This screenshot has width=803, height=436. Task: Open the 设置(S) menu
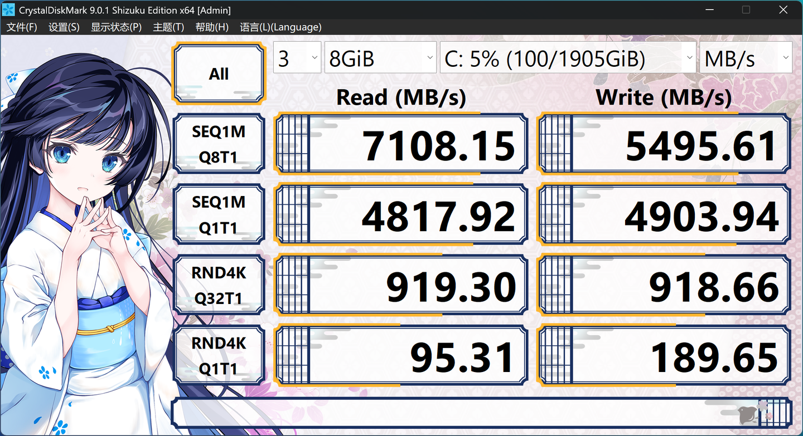pos(64,27)
